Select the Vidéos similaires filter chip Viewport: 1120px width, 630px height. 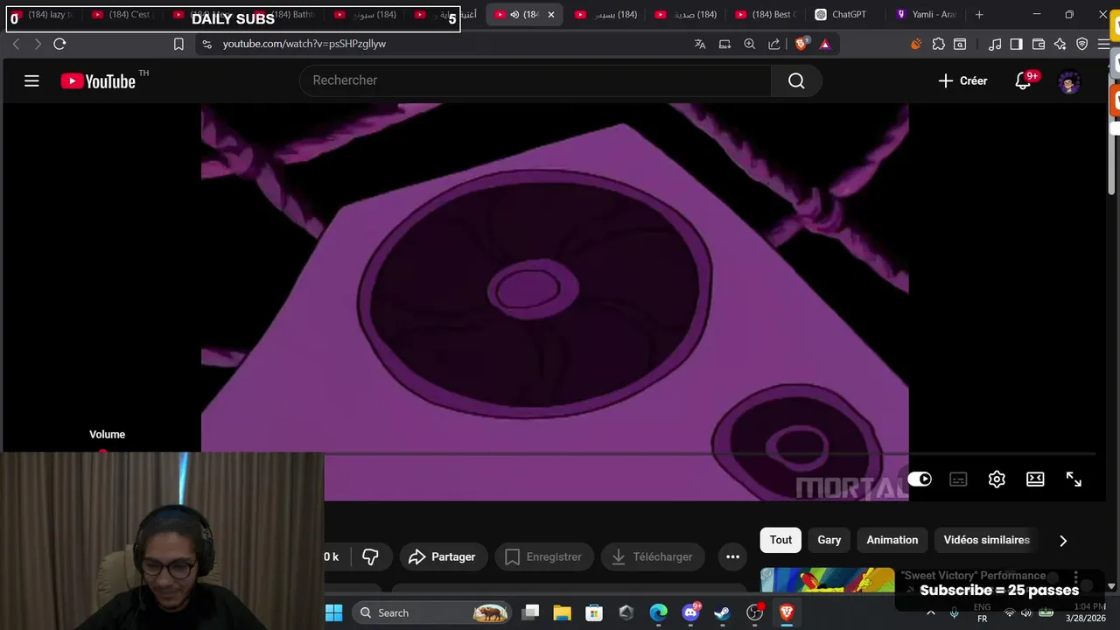pyautogui.click(x=986, y=540)
